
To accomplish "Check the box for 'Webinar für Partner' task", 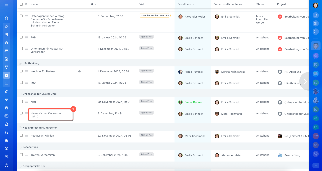I will tap(21, 71).
